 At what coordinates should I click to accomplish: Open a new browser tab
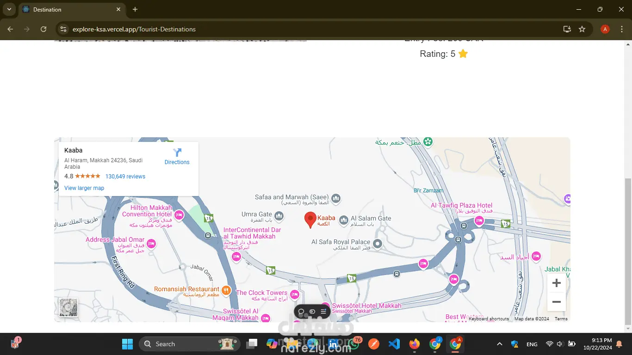coord(135,9)
